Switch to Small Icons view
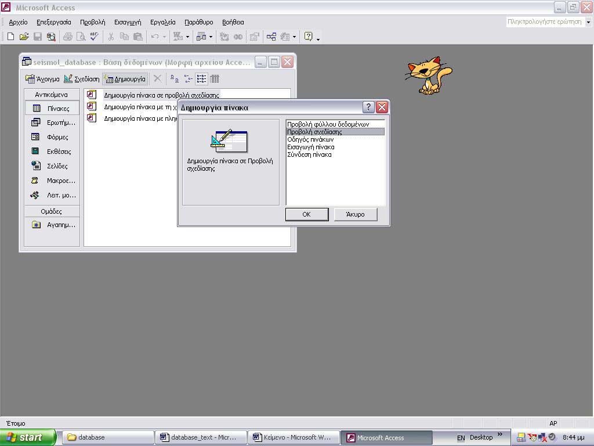 (188, 79)
